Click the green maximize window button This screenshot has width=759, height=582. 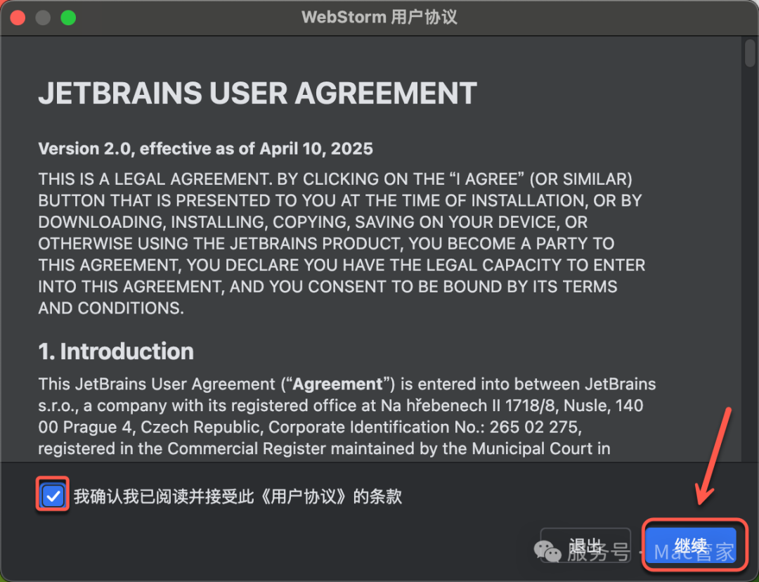click(68, 18)
